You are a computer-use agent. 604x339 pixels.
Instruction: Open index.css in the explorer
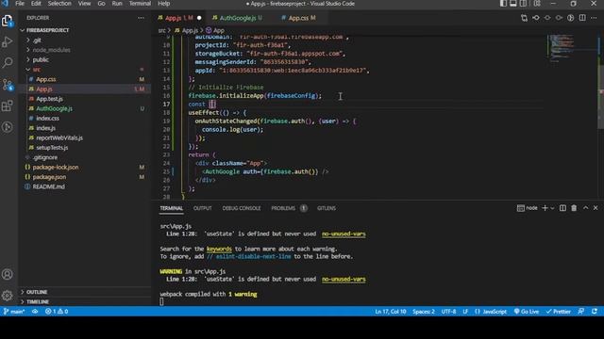pos(47,119)
